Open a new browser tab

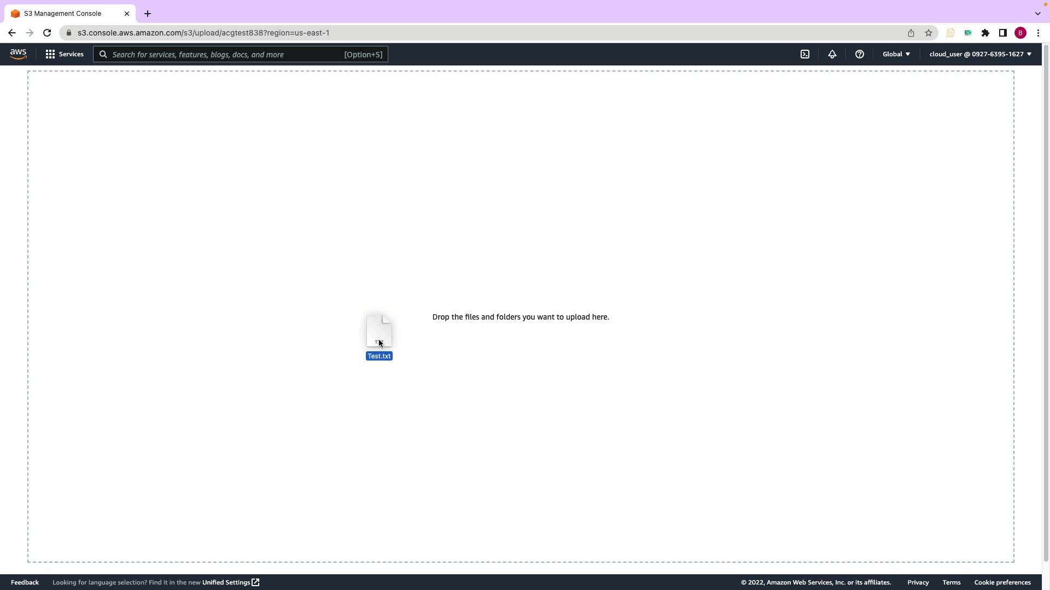click(148, 14)
